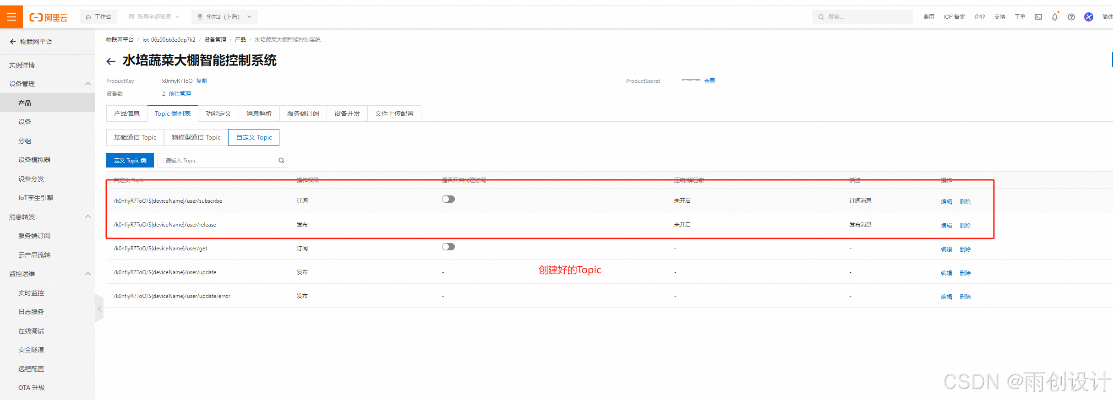
Task: Select the 基础通信 Topic sub-tab
Action: tap(135, 137)
